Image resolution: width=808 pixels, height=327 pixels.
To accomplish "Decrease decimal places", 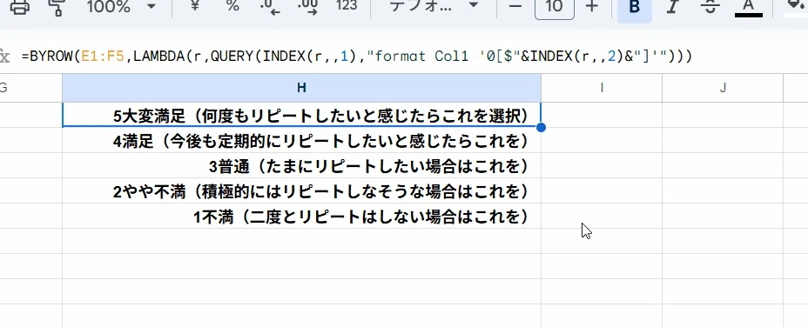I will (x=270, y=6).
